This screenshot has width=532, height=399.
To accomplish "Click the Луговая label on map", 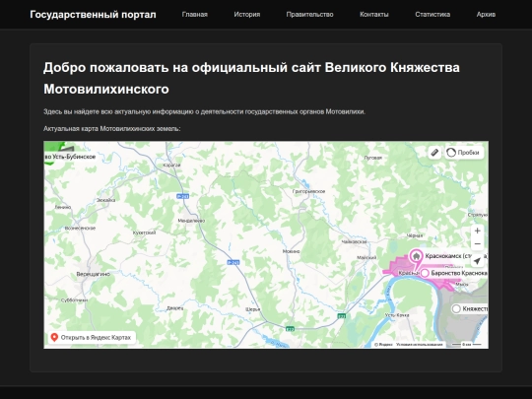I will click(372, 158).
